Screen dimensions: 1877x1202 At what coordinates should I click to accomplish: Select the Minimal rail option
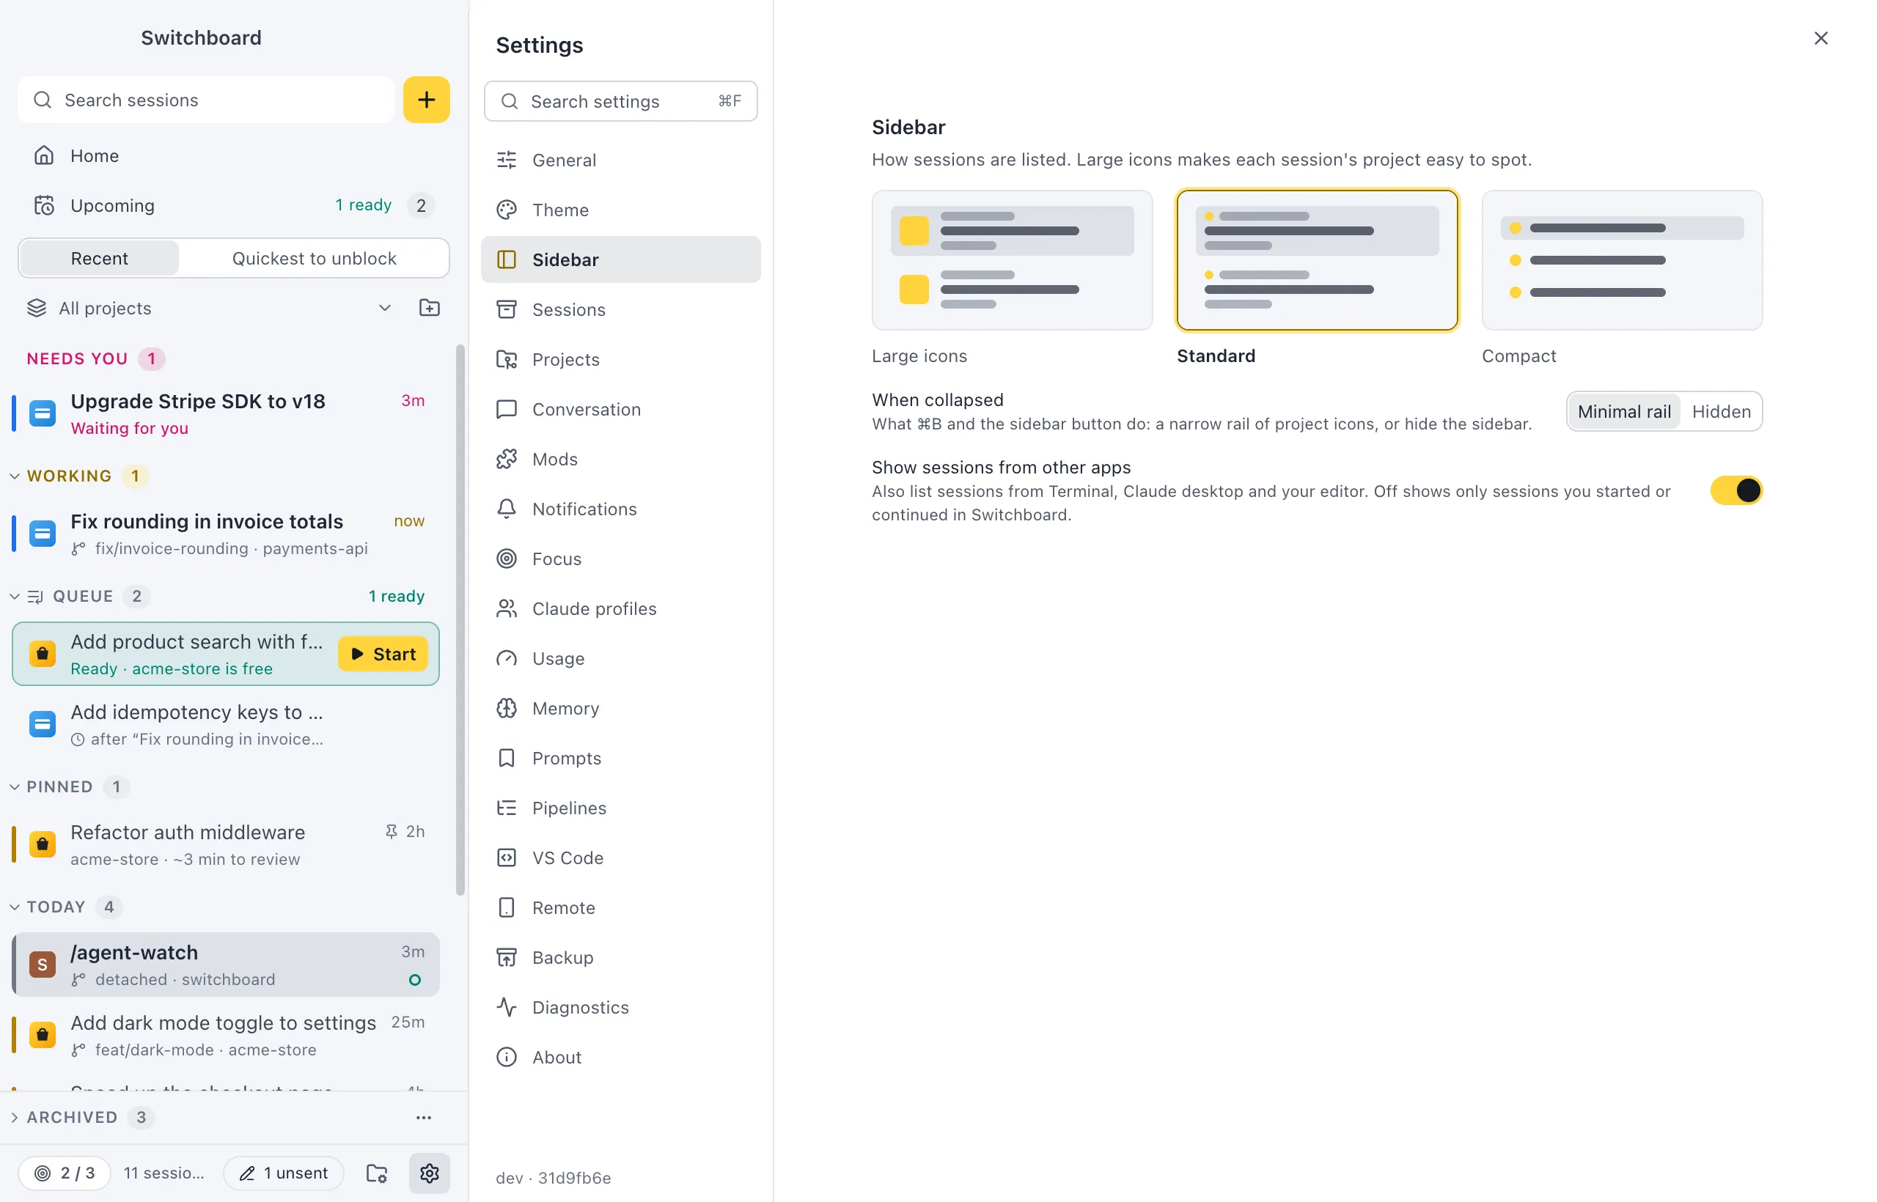[1624, 411]
